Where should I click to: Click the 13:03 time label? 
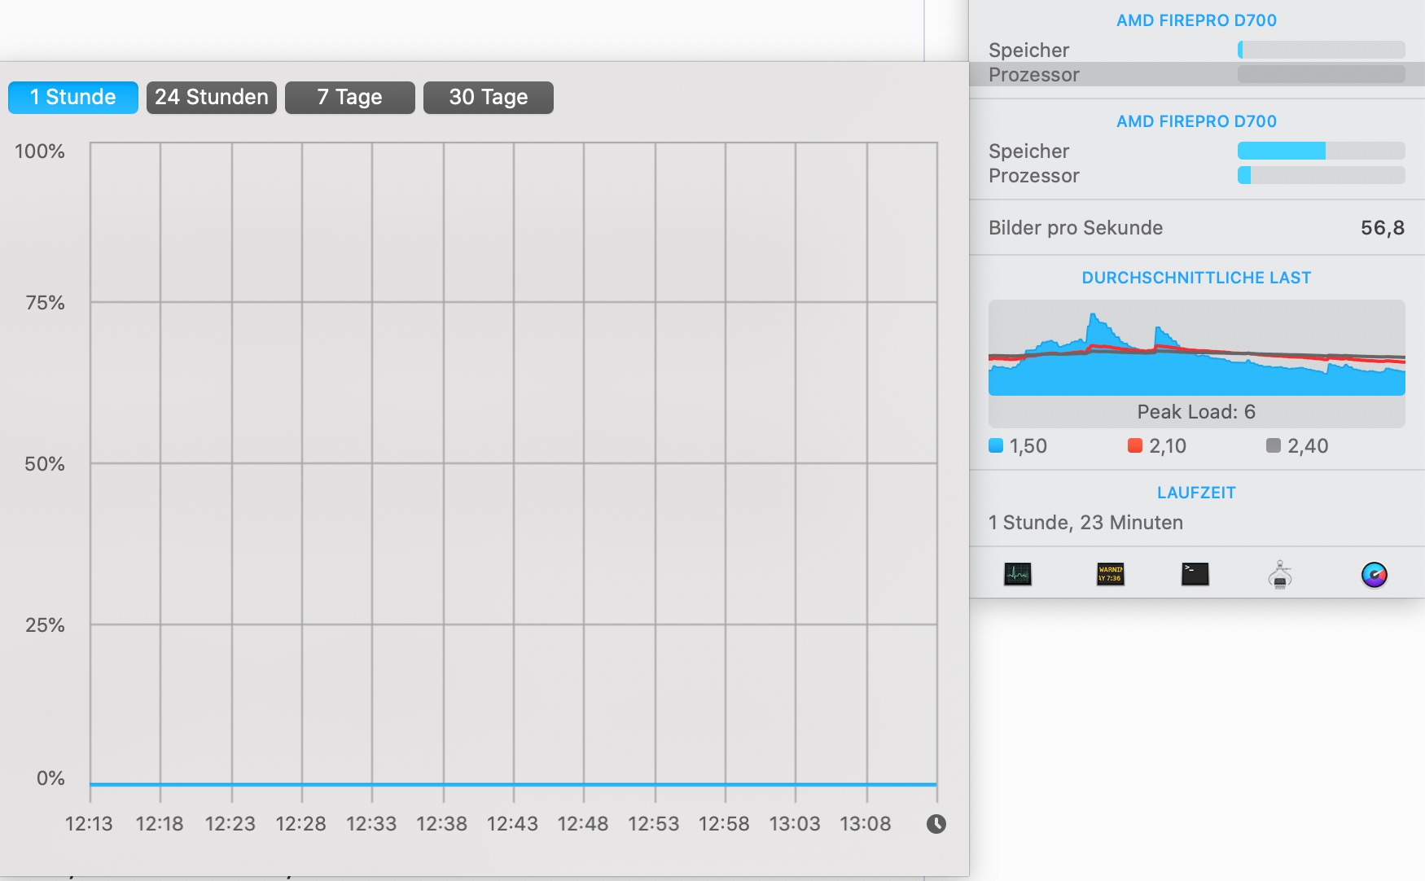(x=795, y=824)
